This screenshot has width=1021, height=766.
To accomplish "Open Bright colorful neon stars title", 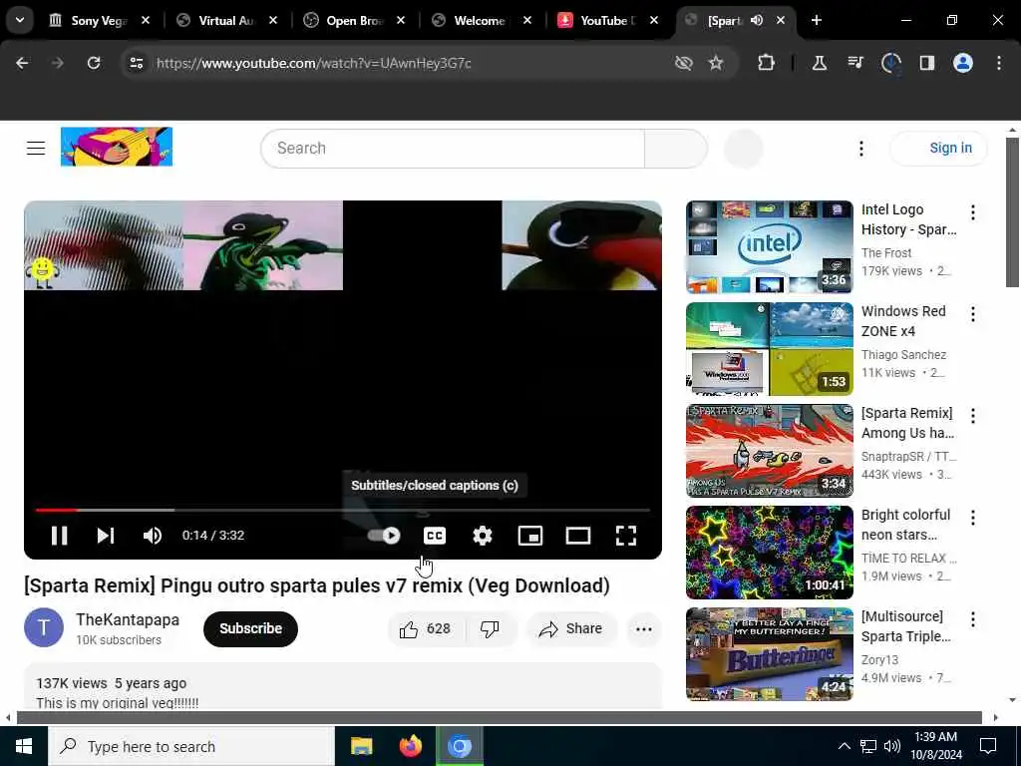I will [x=905, y=525].
